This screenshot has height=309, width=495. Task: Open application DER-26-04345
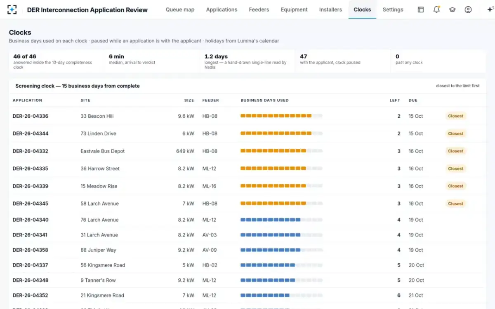pos(31,204)
